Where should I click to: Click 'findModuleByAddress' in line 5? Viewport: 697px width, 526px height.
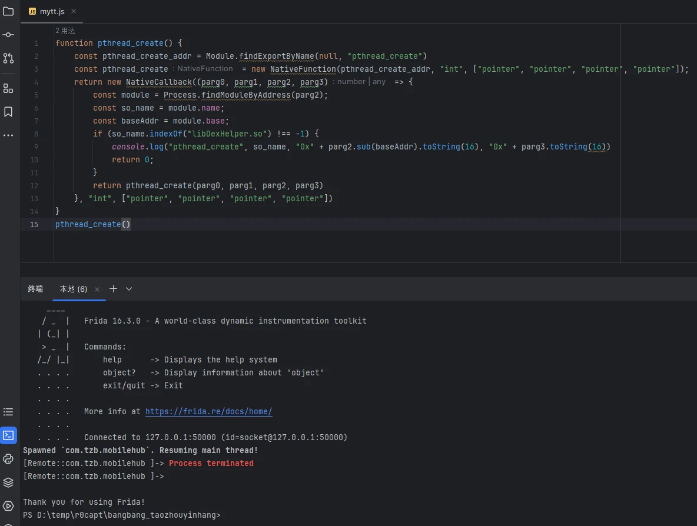[x=246, y=95]
